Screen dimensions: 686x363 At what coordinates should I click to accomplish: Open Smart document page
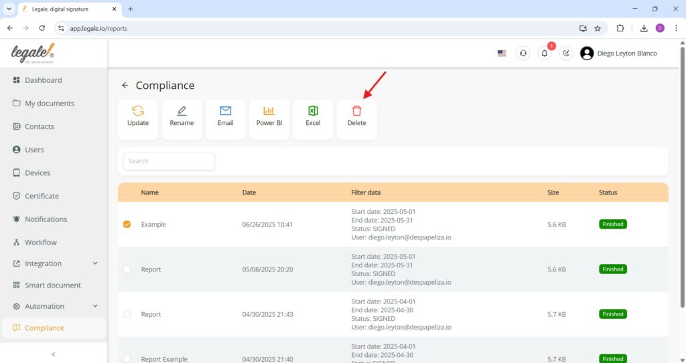pyautogui.click(x=54, y=285)
